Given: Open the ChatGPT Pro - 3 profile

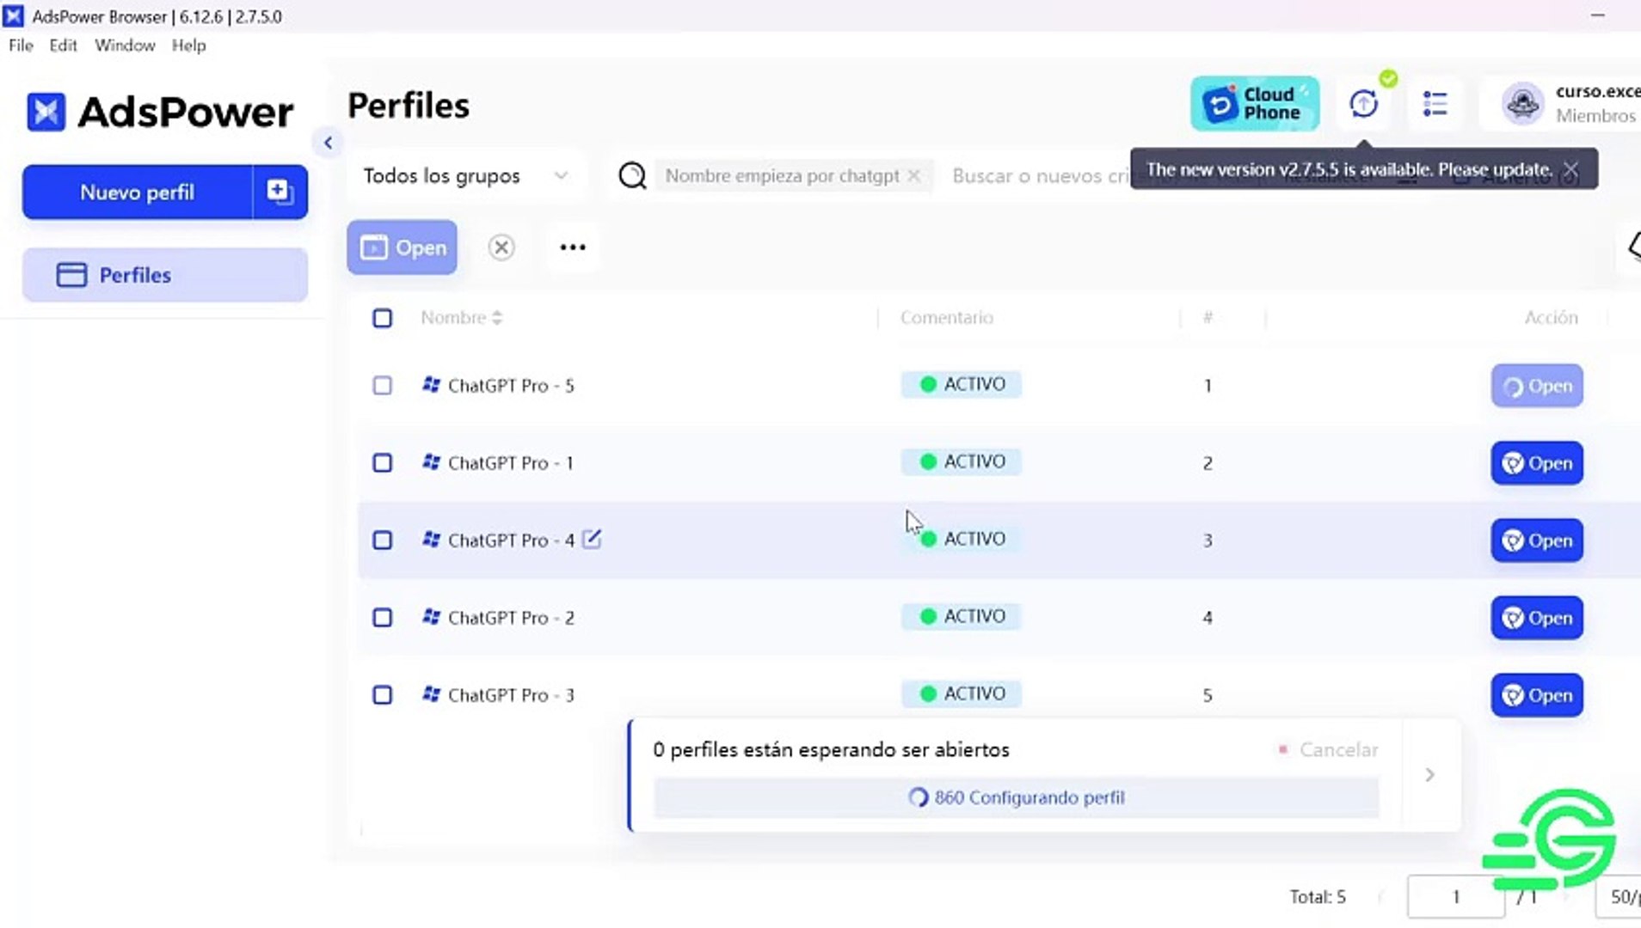Looking at the screenshot, I should tap(1537, 695).
